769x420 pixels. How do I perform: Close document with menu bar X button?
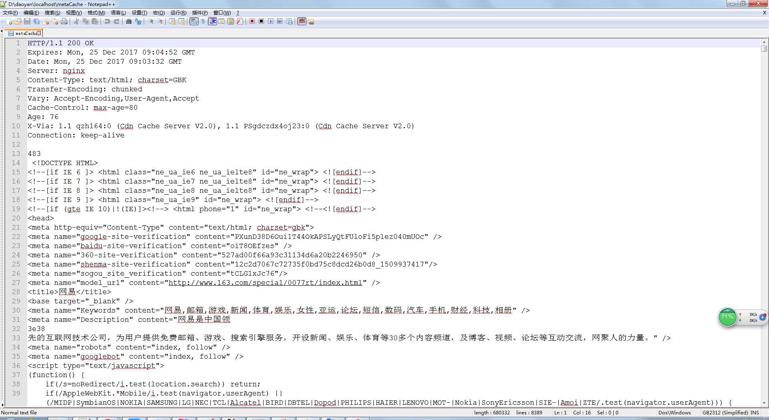point(765,13)
